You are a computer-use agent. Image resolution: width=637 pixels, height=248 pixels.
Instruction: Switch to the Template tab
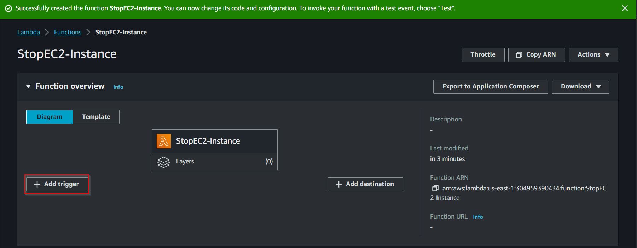[x=96, y=117]
